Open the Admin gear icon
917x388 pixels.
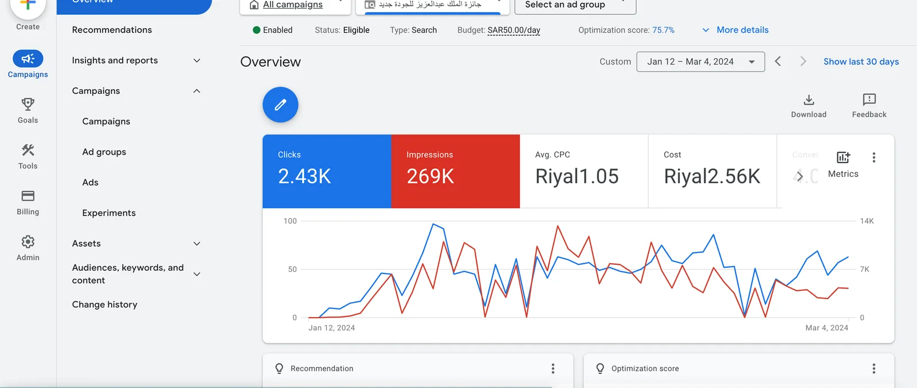[28, 242]
